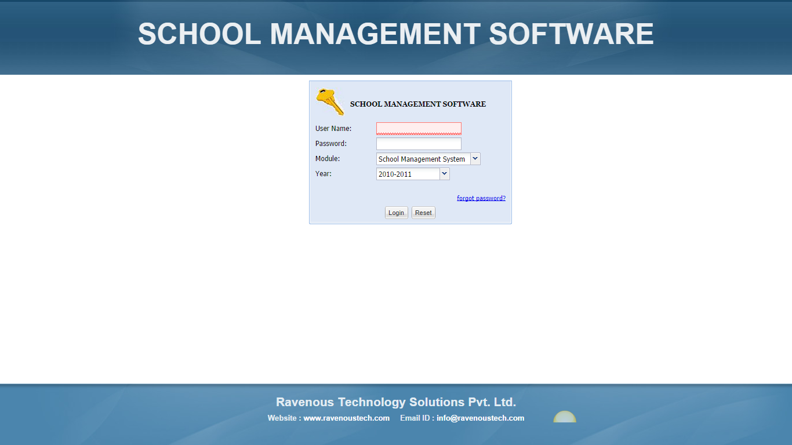The image size is (792, 445).
Task: Click the 2010-2011 year selection field
Action: (408, 174)
